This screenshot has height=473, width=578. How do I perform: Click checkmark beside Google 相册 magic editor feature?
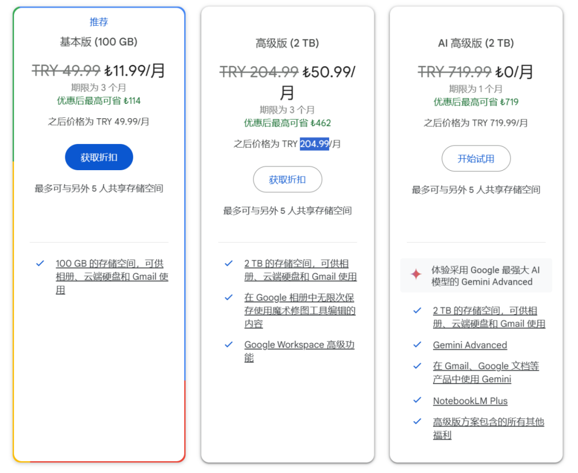pyautogui.click(x=229, y=297)
